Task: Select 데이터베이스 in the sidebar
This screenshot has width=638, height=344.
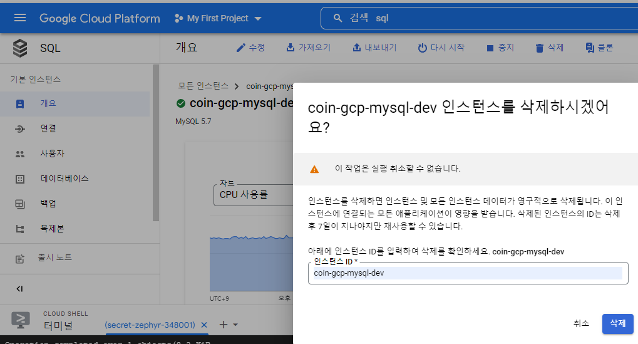Action: pyautogui.click(x=75, y=179)
